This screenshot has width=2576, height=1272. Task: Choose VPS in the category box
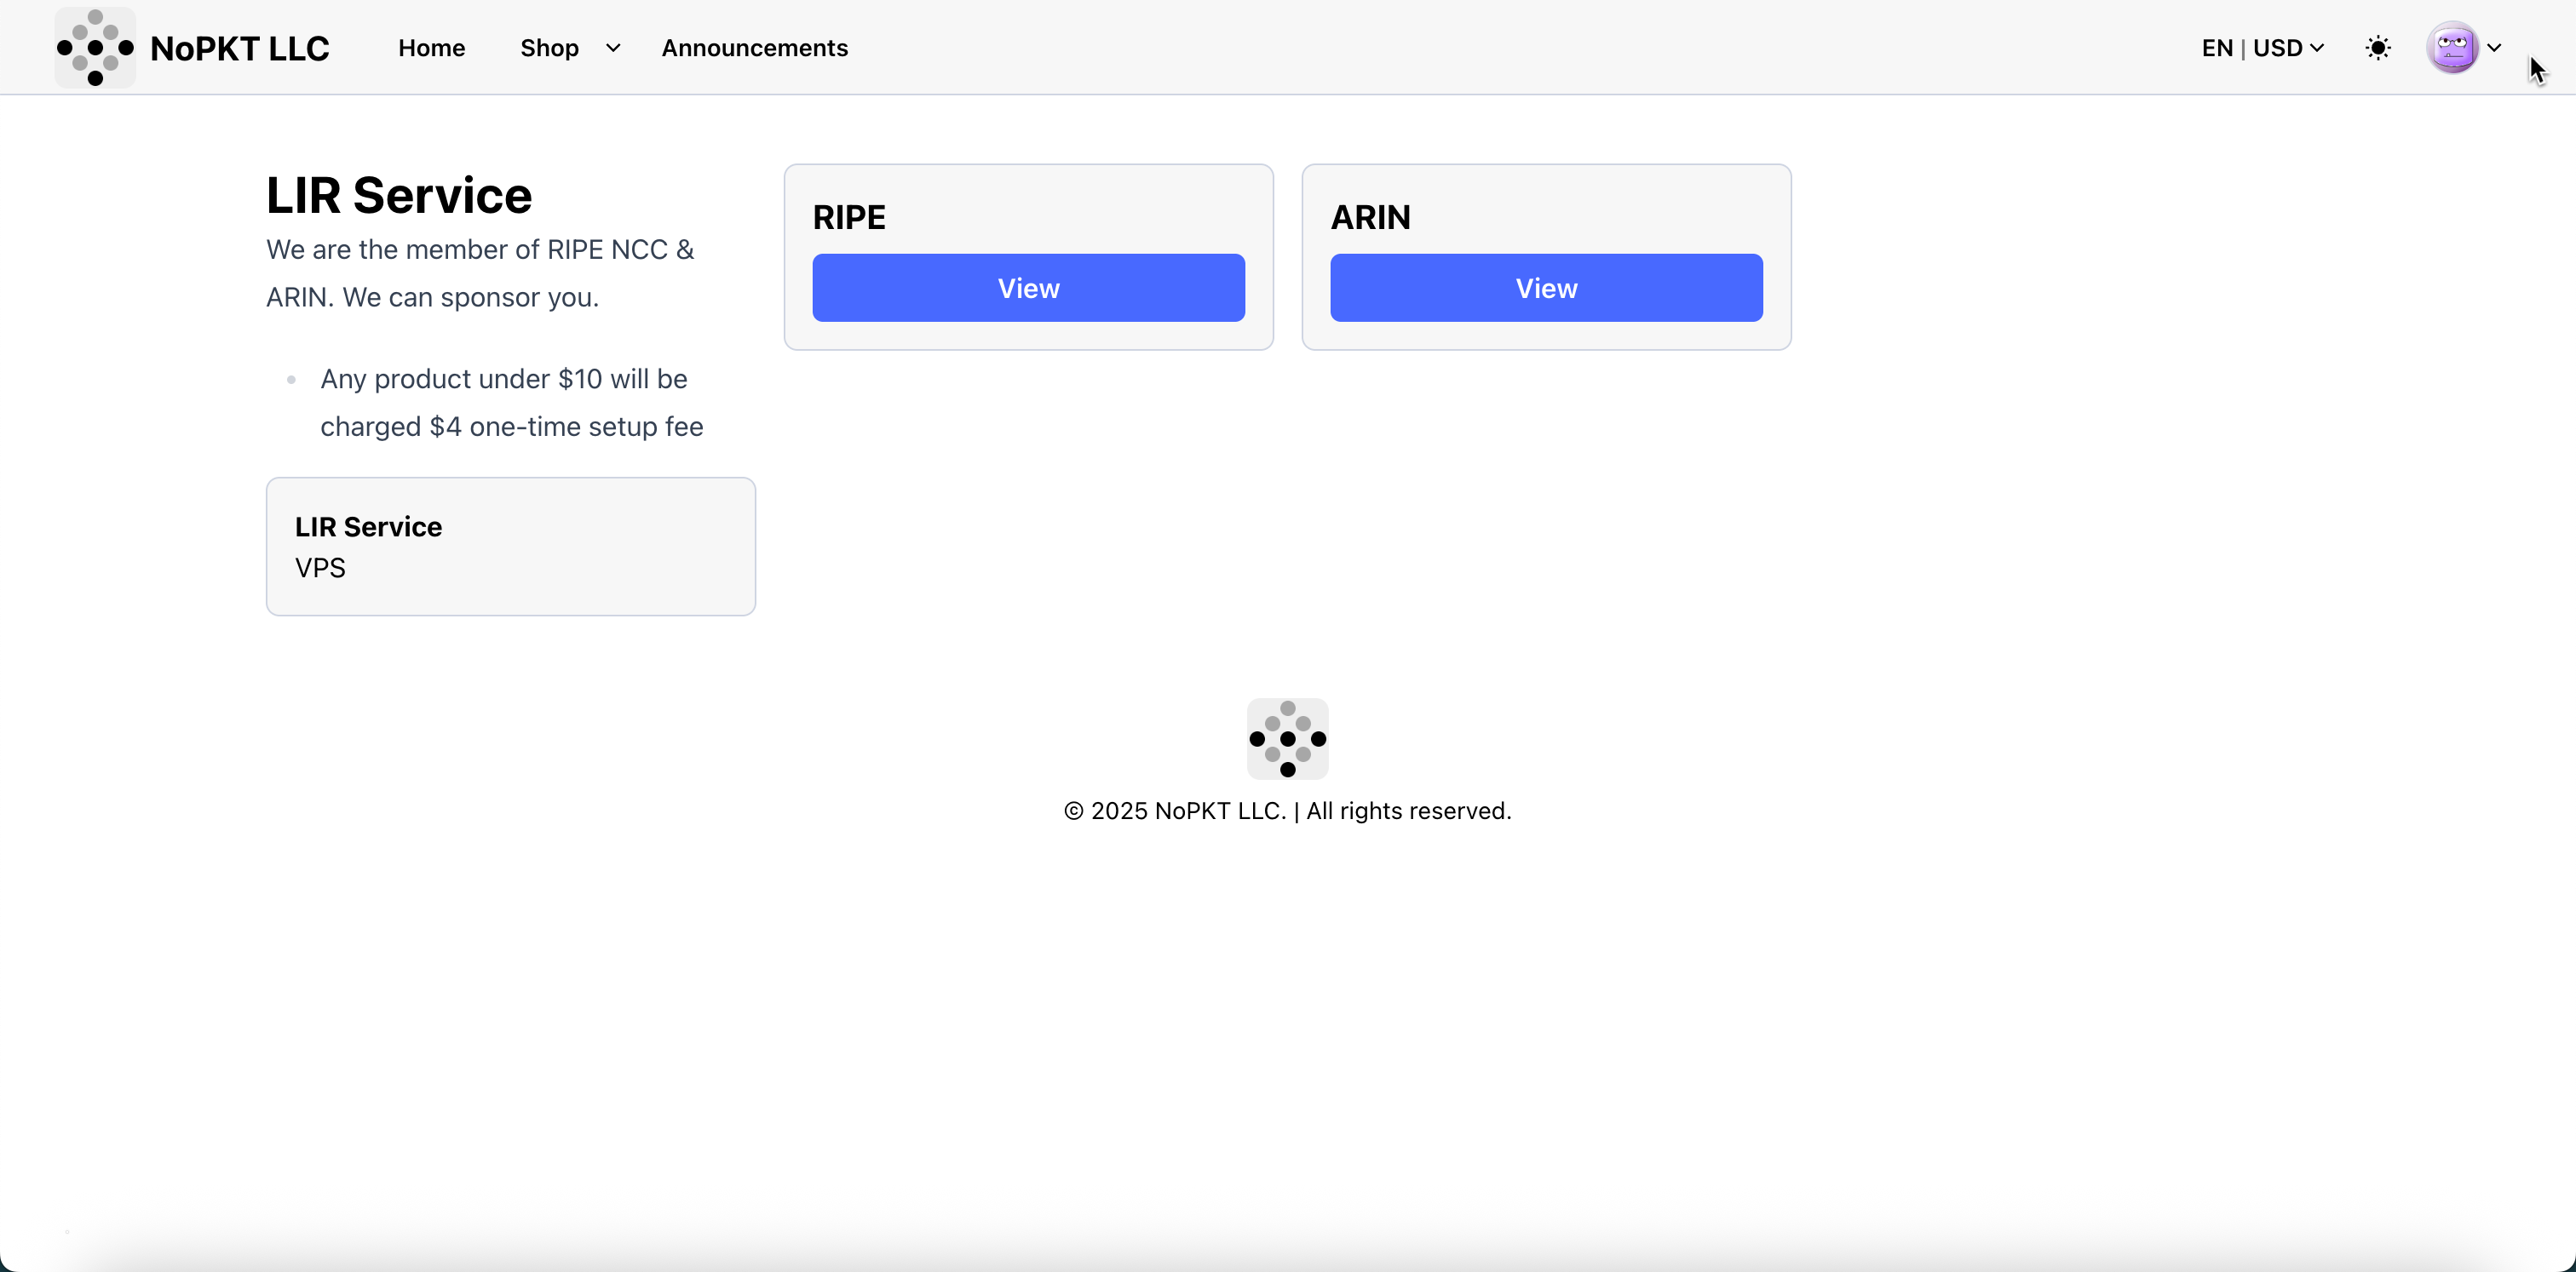(x=320, y=568)
